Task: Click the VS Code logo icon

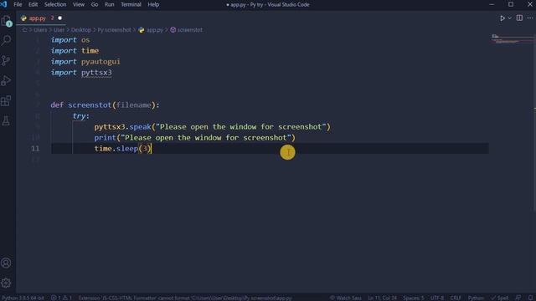Action: [x=3, y=4]
